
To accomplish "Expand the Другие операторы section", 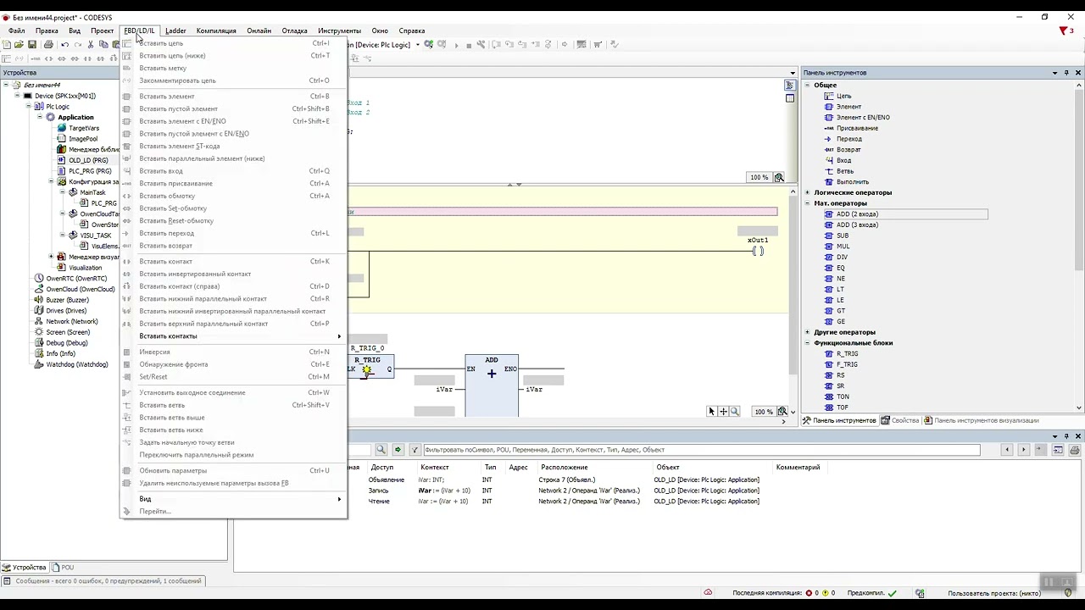I will pyautogui.click(x=807, y=332).
